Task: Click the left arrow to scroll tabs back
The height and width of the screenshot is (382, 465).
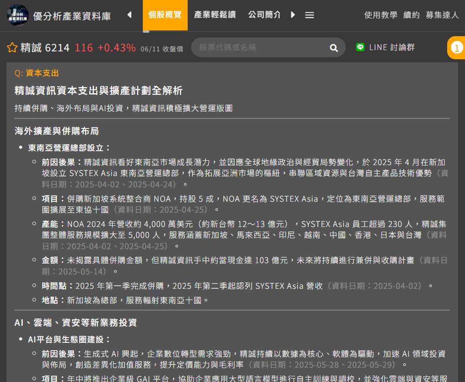Action: 129,14
